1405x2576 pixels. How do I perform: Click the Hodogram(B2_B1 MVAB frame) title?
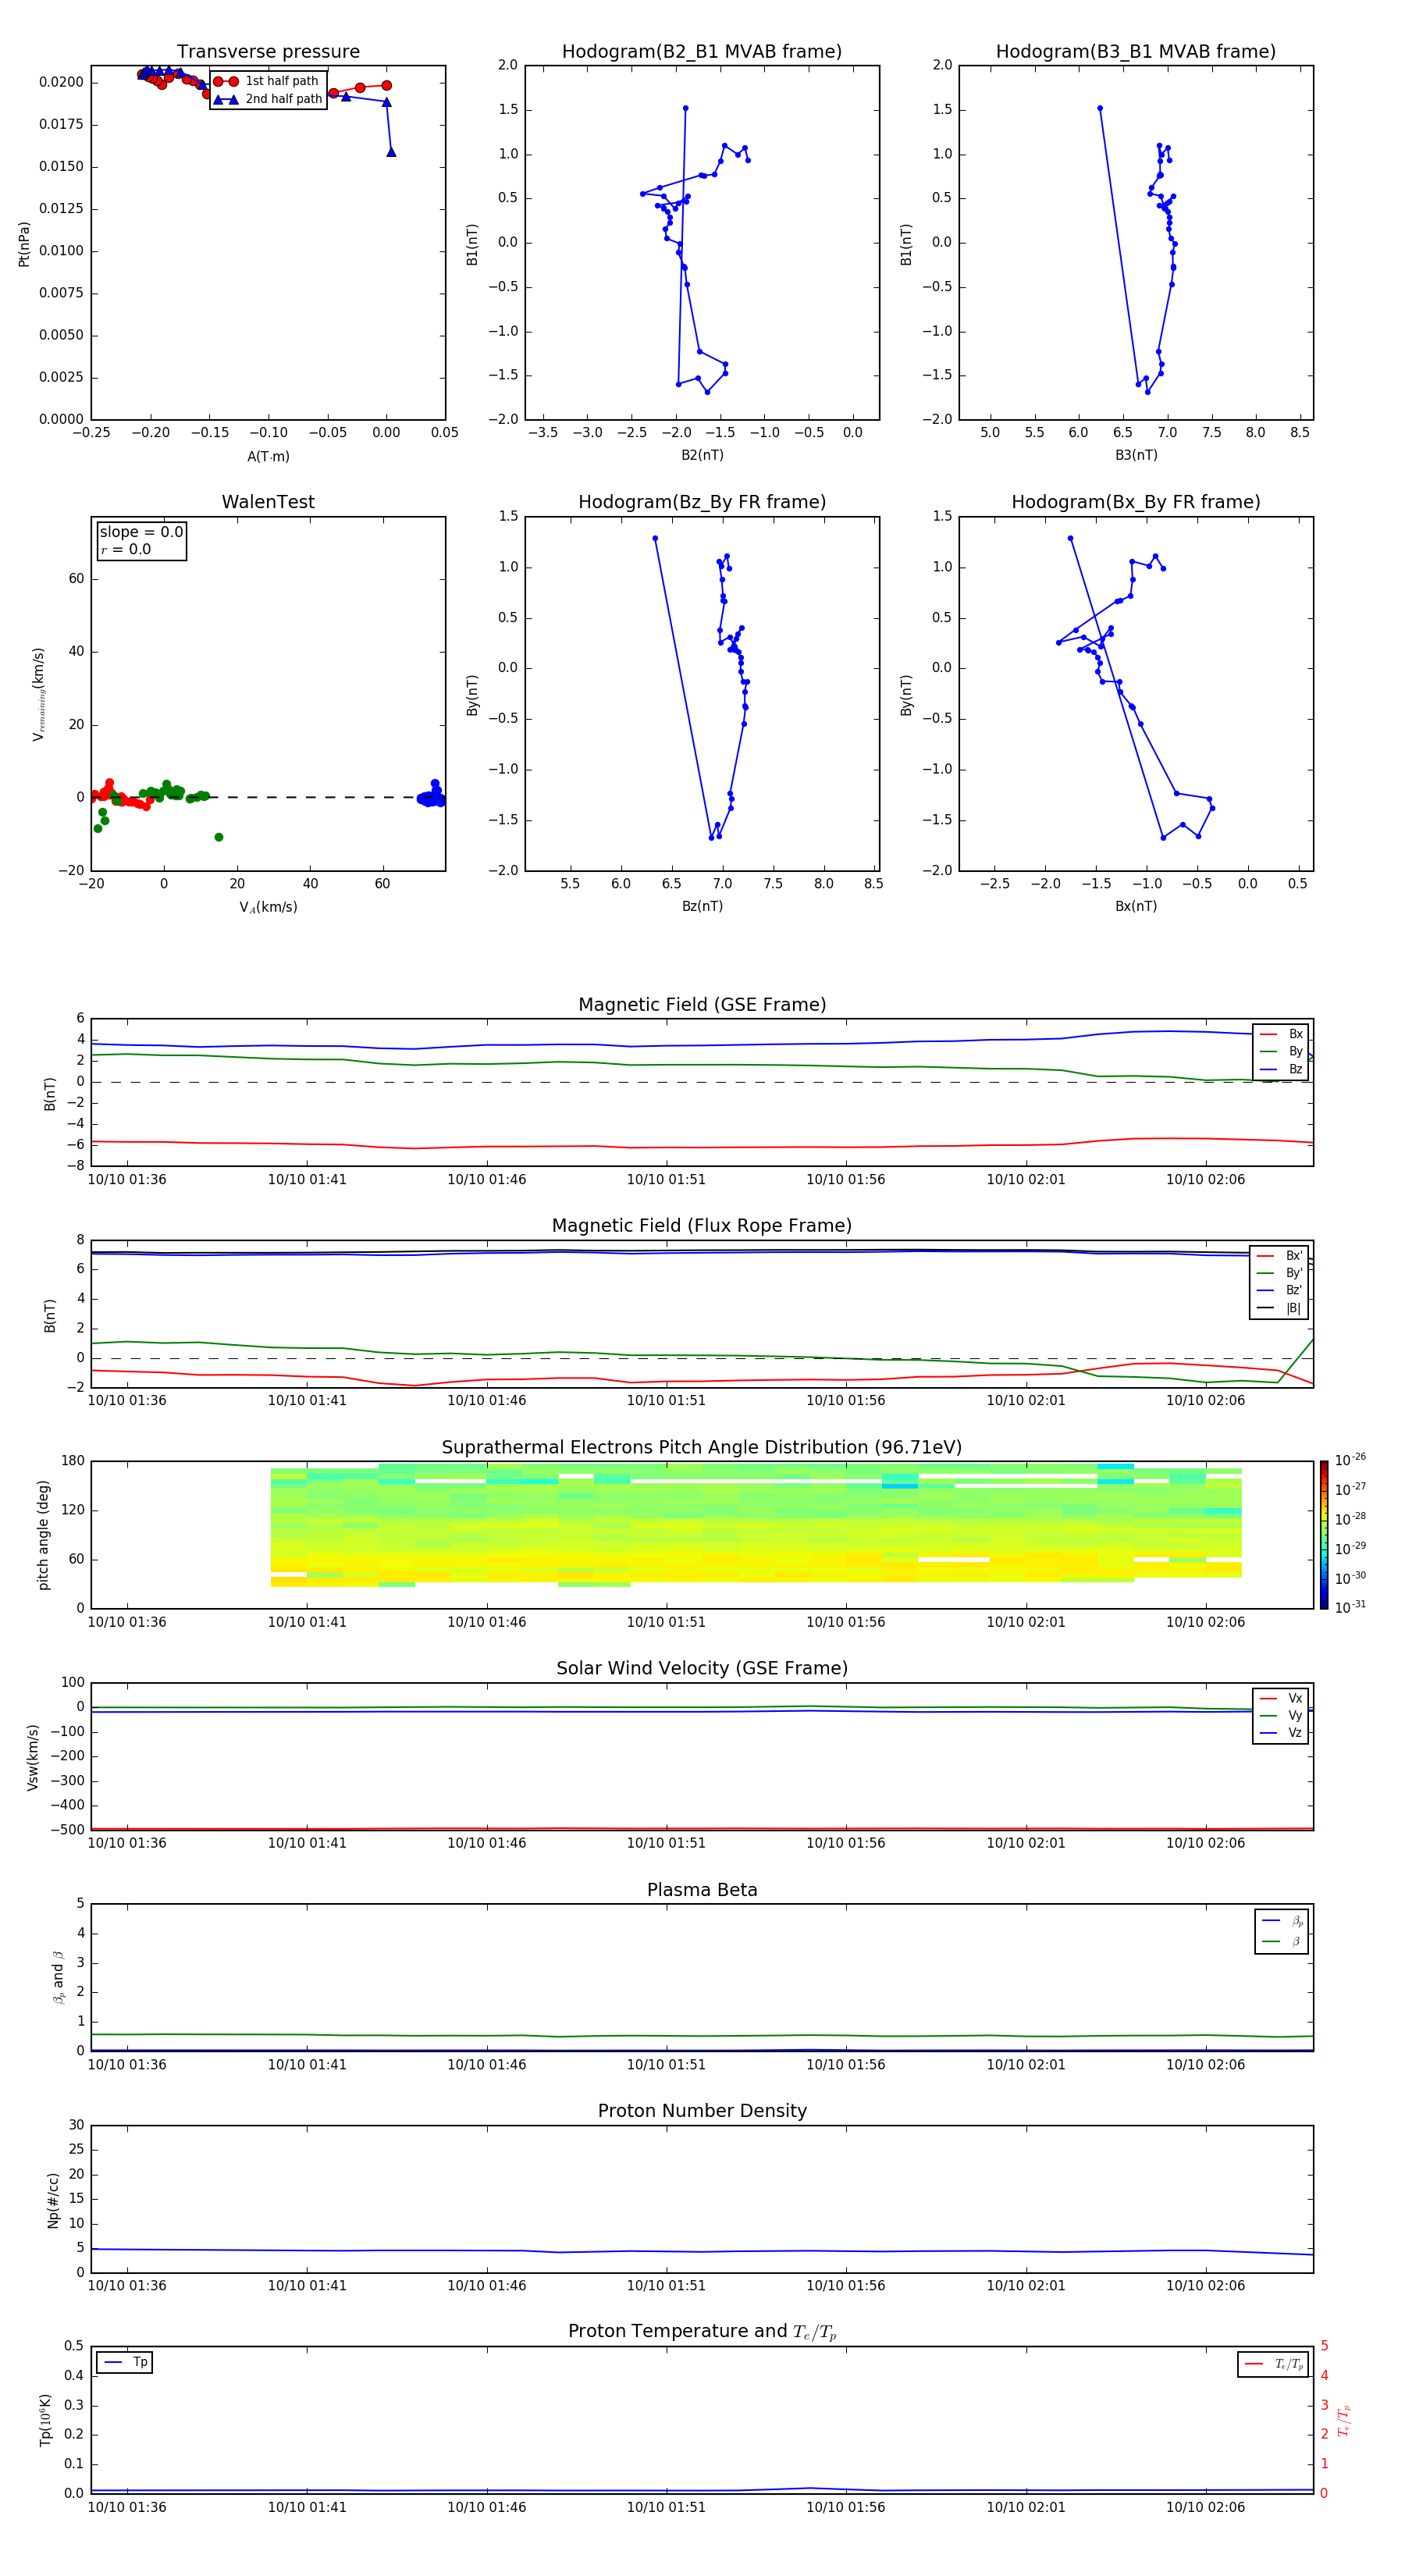tap(701, 52)
